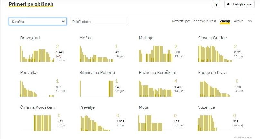Select the Zadnji sort option
This screenshot has height=139, width=260.
point(225,21)
